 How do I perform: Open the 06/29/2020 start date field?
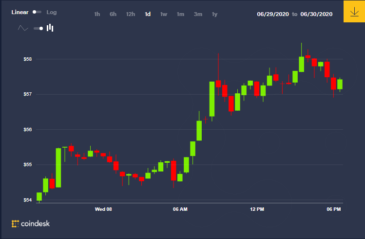click(x=273, y=14)
